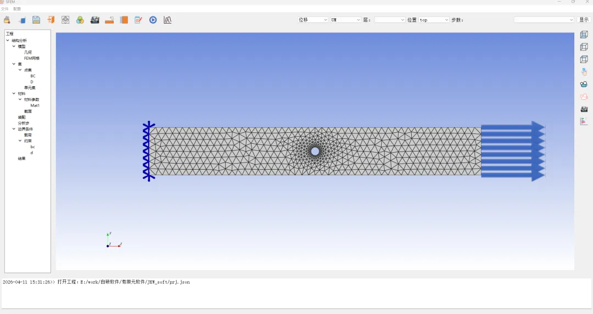593x314 pixels.
Task: Collapse the 模型 tree node arrow
Action: [14, 46]
